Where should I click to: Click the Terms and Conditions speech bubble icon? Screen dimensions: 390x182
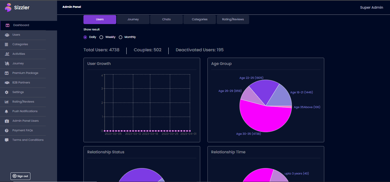pyautogui.click(x=7, y=140)
